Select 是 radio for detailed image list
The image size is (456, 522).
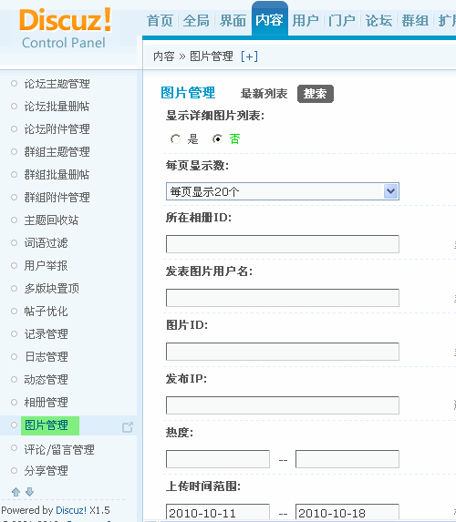point(175,138)
